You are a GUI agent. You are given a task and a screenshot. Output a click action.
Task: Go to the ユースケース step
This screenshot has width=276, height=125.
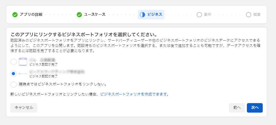(95, 15)
